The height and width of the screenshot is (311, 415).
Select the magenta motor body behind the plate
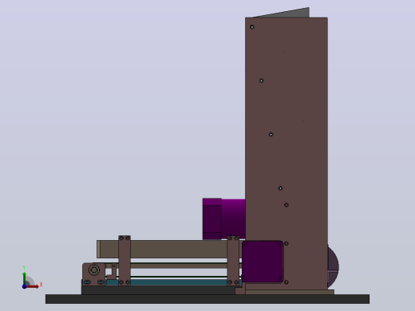click(x=223, y=219)
